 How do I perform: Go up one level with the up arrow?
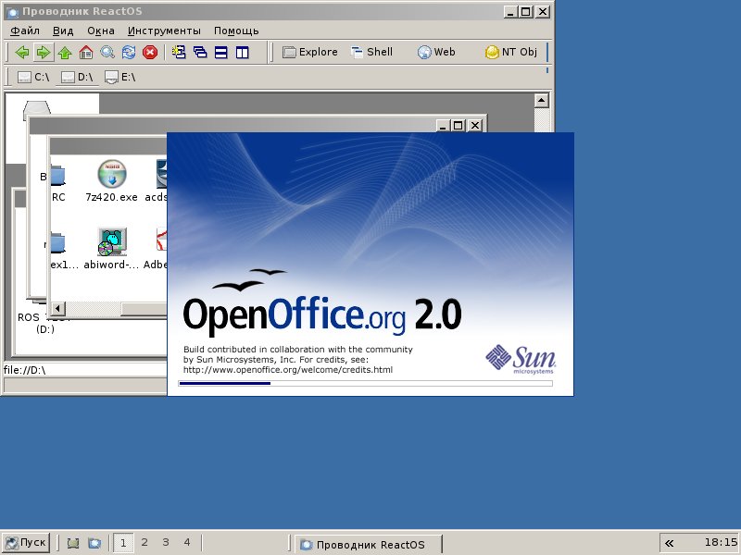point(65,52)
